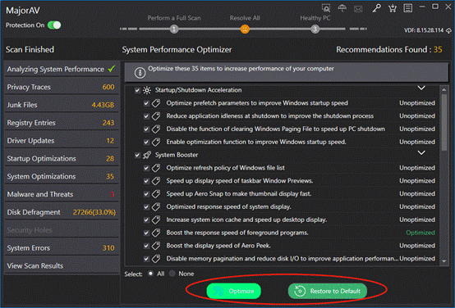The image size is (455, 308).
Task: Click the sun icon for Startup/Shutdown Acceleration
Action: point(147,90)
